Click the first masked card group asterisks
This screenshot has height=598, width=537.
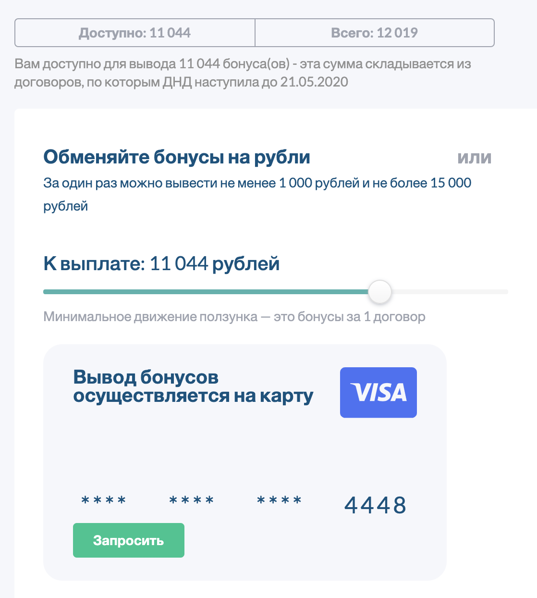(x=104, y=501)
